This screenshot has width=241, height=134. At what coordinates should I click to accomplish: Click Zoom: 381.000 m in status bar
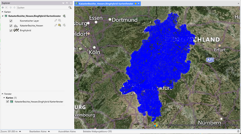coord(9,131)
